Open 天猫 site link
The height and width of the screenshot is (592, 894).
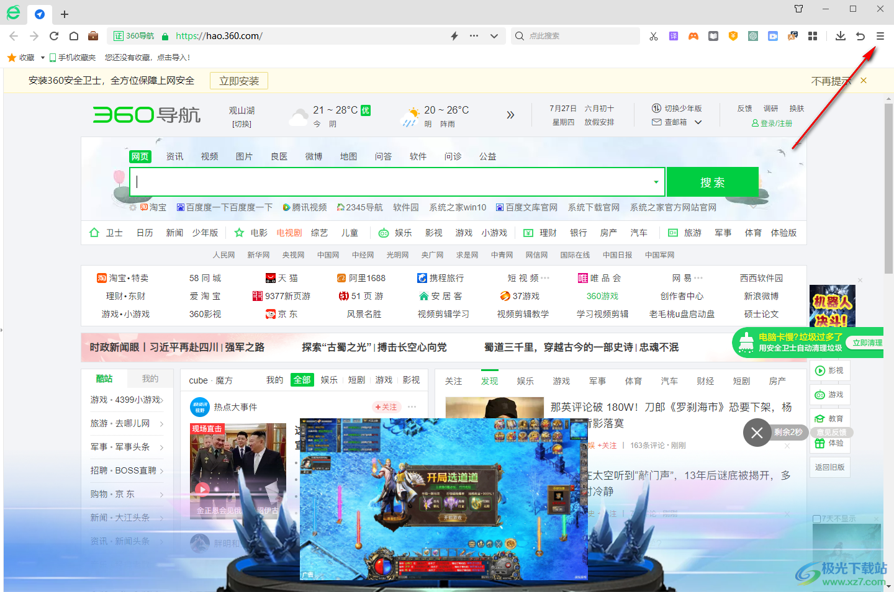click(x=282, y=278)
